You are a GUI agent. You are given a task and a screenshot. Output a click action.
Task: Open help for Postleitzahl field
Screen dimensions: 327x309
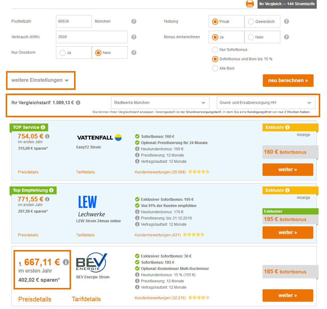click(x=134, y=21)
